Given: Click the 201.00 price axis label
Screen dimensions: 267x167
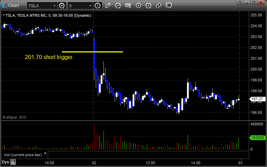Looking at the screenshot, I should pos(256,58).
